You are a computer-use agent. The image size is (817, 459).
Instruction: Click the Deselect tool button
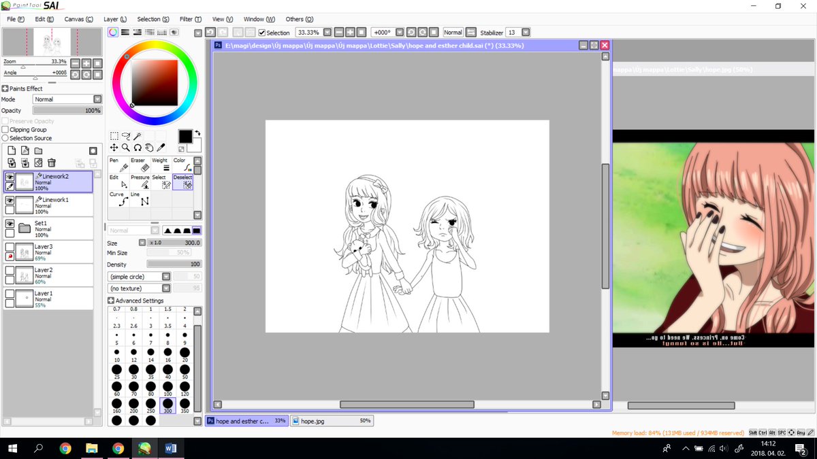click(182, 182)
